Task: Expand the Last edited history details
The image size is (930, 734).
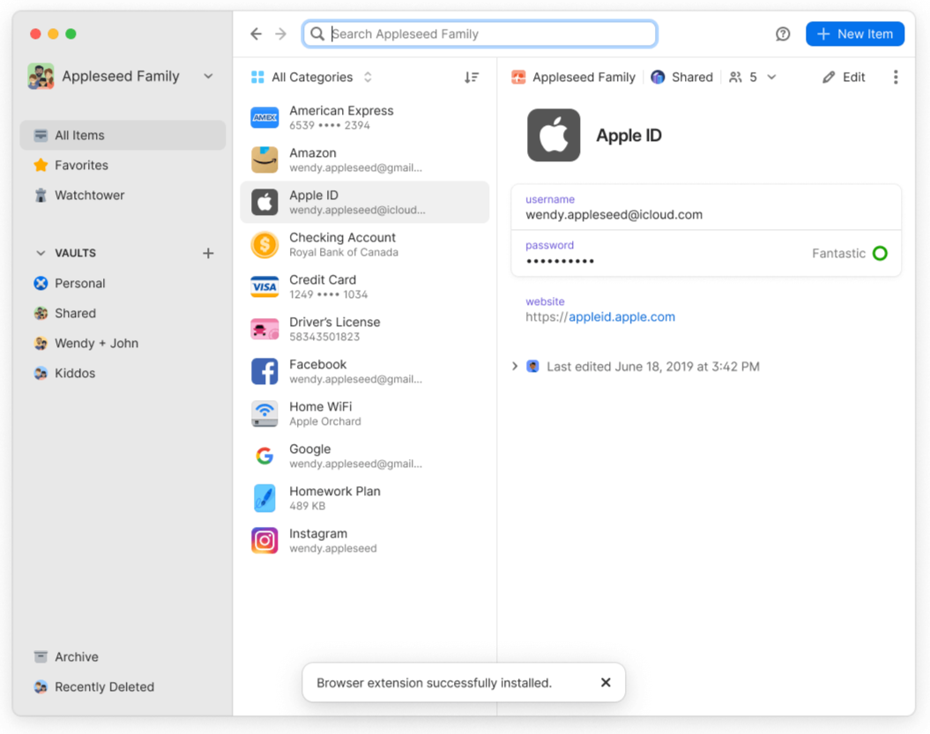Action: pos(515,367)
